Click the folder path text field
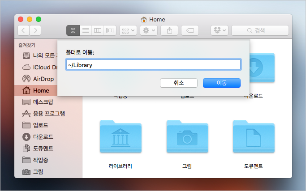Screen dimensions: 306x191 153,64
